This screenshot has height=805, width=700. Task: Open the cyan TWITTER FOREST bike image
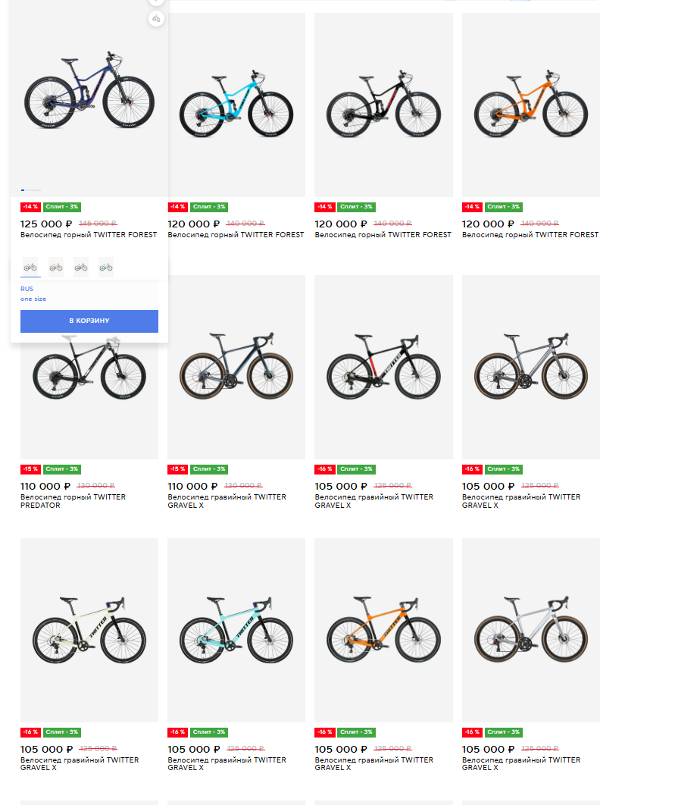click(236, 105)
